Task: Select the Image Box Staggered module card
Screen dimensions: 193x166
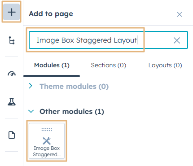Action: tap(47, 141)
